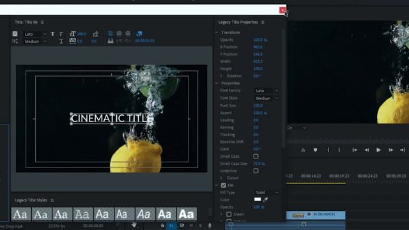Screen dimensions: 409x230
Task: Collapse the Fill section
Action: pyautogui.click(x=217, y=185)
